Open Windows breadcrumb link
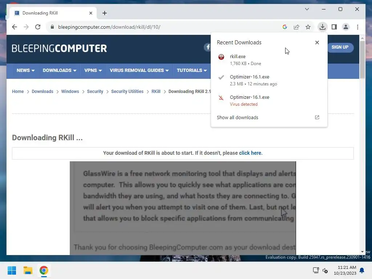The width and height of the screenshot is (372, 279). [70, 91]
